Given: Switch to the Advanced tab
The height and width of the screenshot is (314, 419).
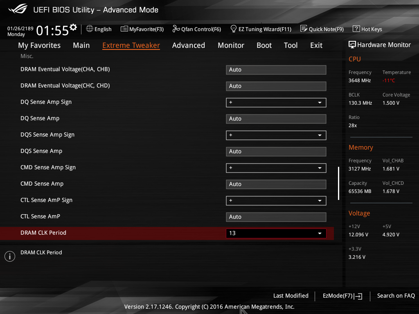Looking at the screenshot, I should pyautogui.click(x=188, y=45).
